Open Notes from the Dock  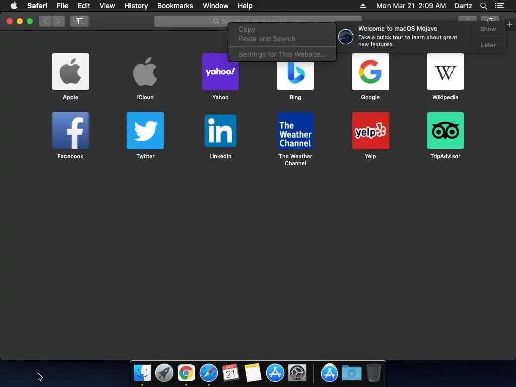pyautogui.click(x=253, y=373)
